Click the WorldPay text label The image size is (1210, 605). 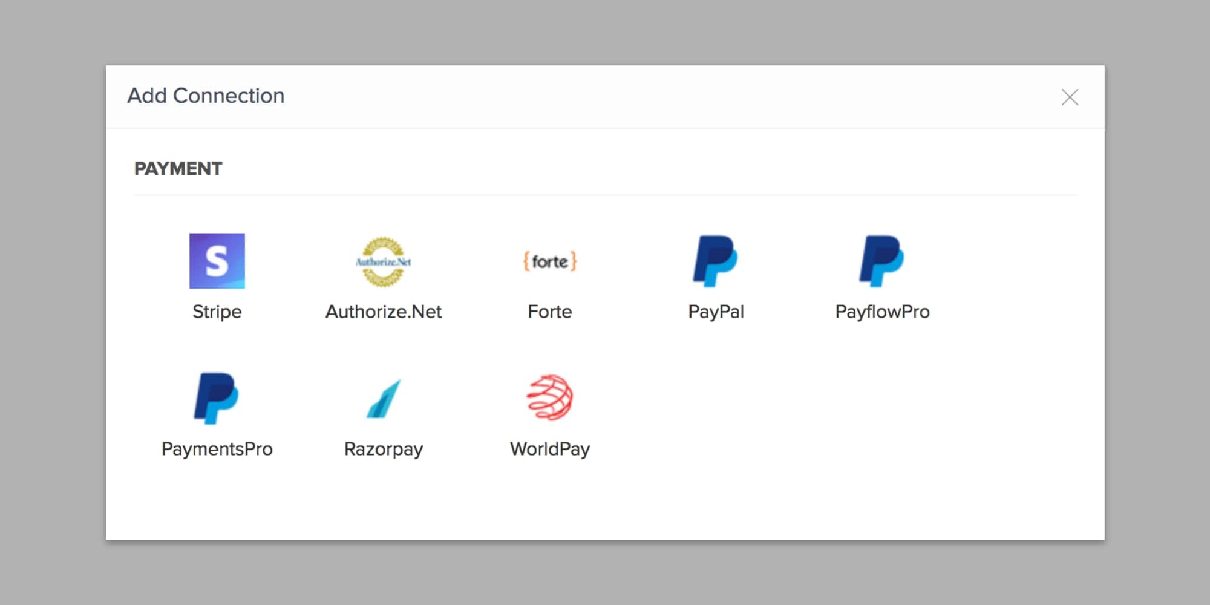click(x=550, y=449)
